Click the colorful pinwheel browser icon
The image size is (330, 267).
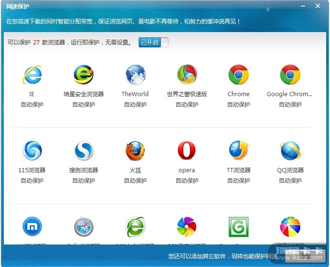coord(187,227)
